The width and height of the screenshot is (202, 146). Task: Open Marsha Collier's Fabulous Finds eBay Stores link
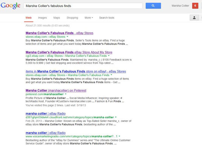pyautogui.click(x=59, y=33)
